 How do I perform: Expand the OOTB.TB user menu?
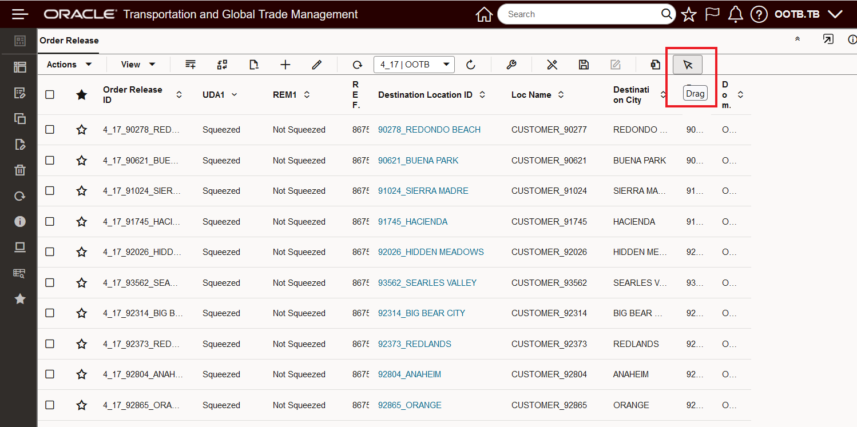click(808, 14)
